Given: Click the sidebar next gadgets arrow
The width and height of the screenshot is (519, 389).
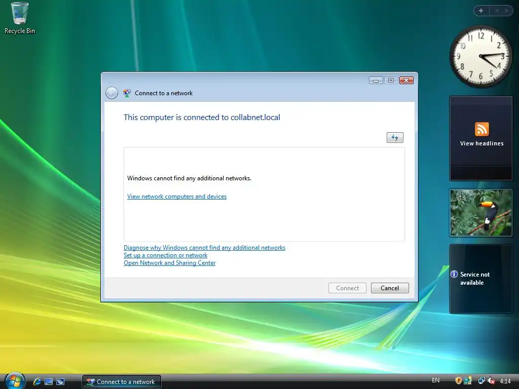Looking at the screenshot, I should tap(506, 11).
